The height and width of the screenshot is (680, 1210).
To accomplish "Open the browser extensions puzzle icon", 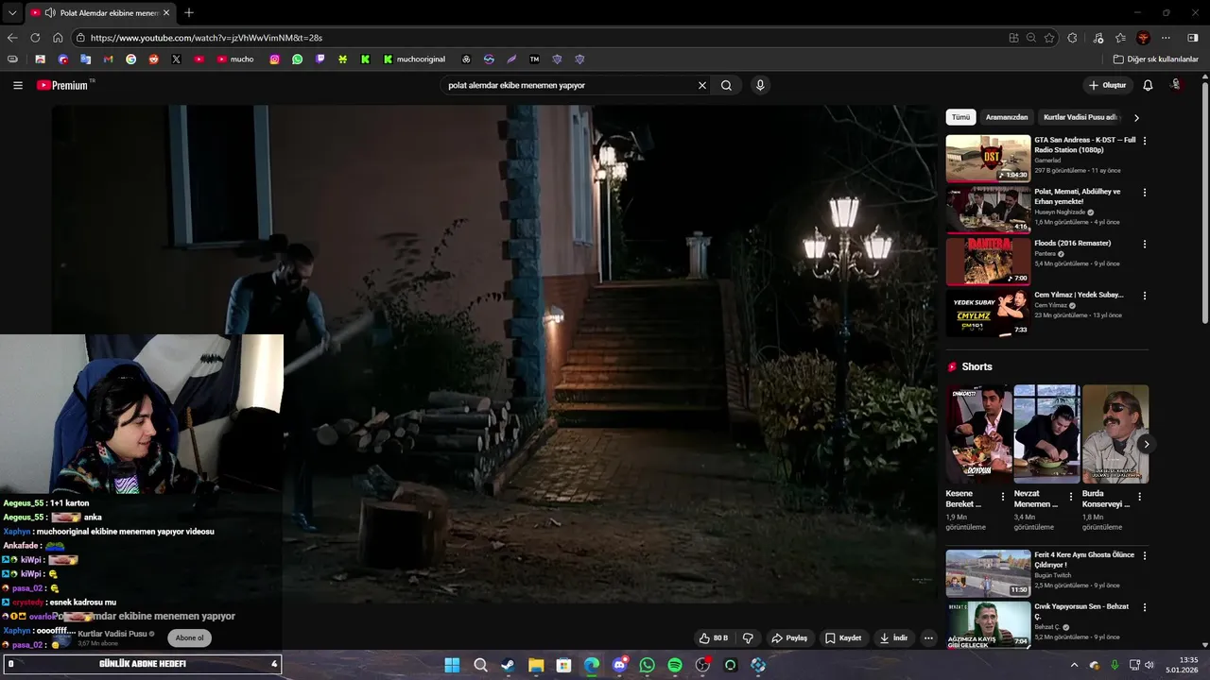I will click(1072, 38).
